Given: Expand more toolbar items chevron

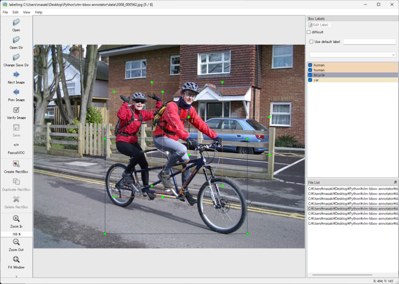Looking at the screenshot, I should (16, 277).
